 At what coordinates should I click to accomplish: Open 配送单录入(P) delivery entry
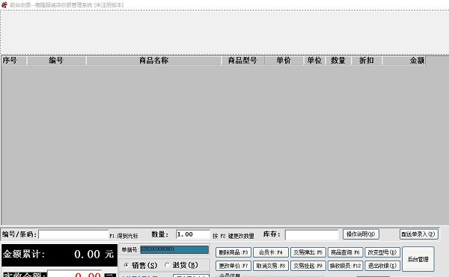tap(418, 234)
